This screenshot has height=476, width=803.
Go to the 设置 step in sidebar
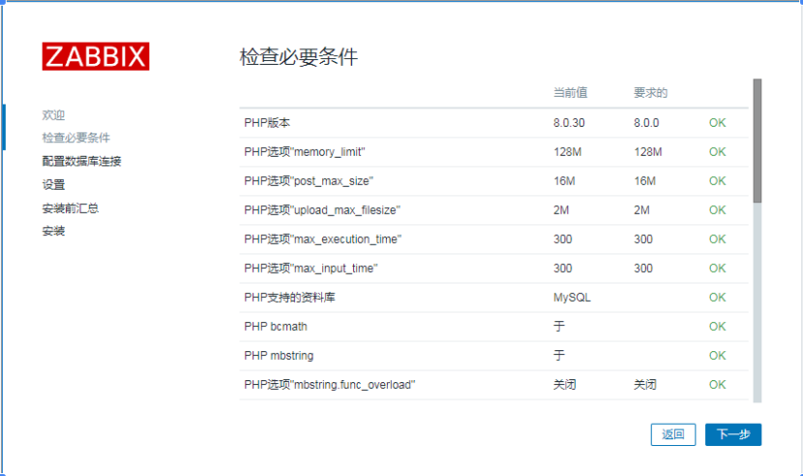pos(54,185)
